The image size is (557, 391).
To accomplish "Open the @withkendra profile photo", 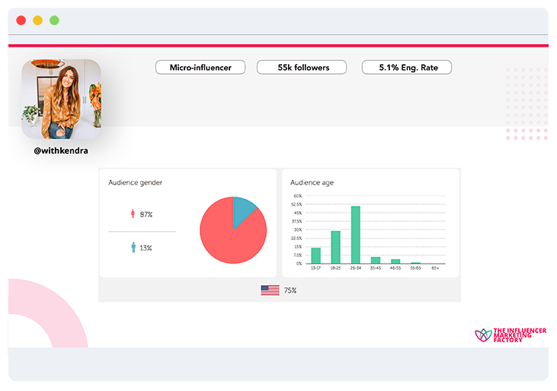I will (62, 99).
